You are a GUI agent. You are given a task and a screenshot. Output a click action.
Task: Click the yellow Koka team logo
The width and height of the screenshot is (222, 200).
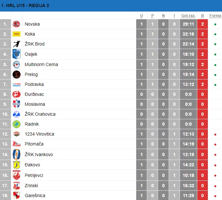[16, 34]
